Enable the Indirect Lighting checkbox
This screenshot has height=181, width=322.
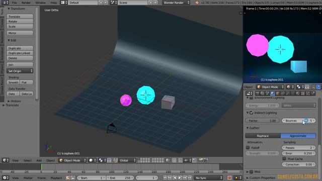click(252, 113)
